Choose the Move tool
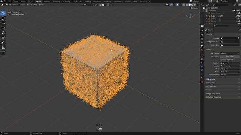 pos(3,23)
